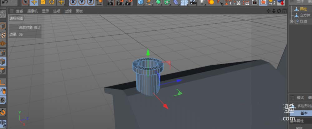Open the Floor environment icon
The height and width of the screenshot is (129, 312).
(184, 2)
